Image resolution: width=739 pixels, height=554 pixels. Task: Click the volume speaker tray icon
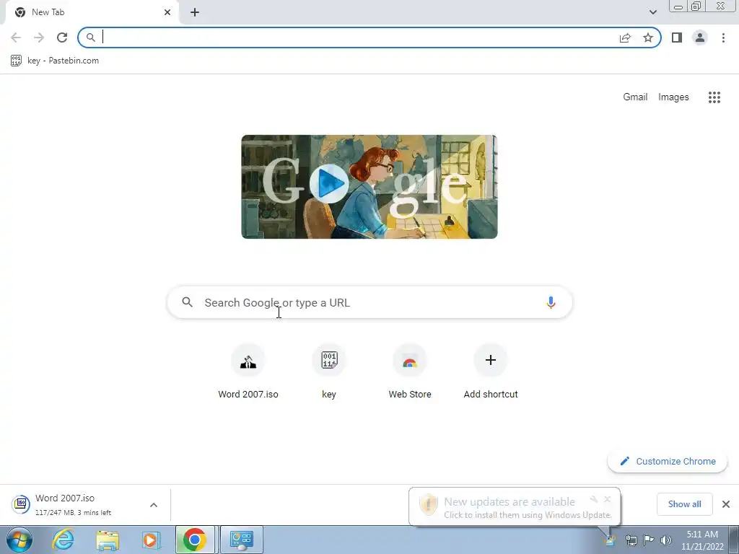coord(665,540)
